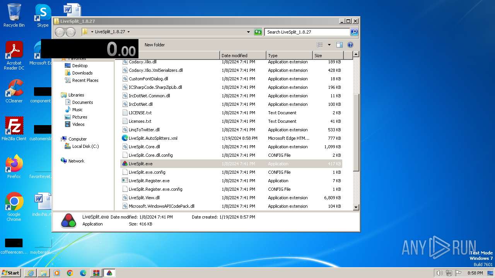Click Libraries node in navigation pane
Image resolution: width=495 pixels, height=278 pixels.
coord(76,95)
